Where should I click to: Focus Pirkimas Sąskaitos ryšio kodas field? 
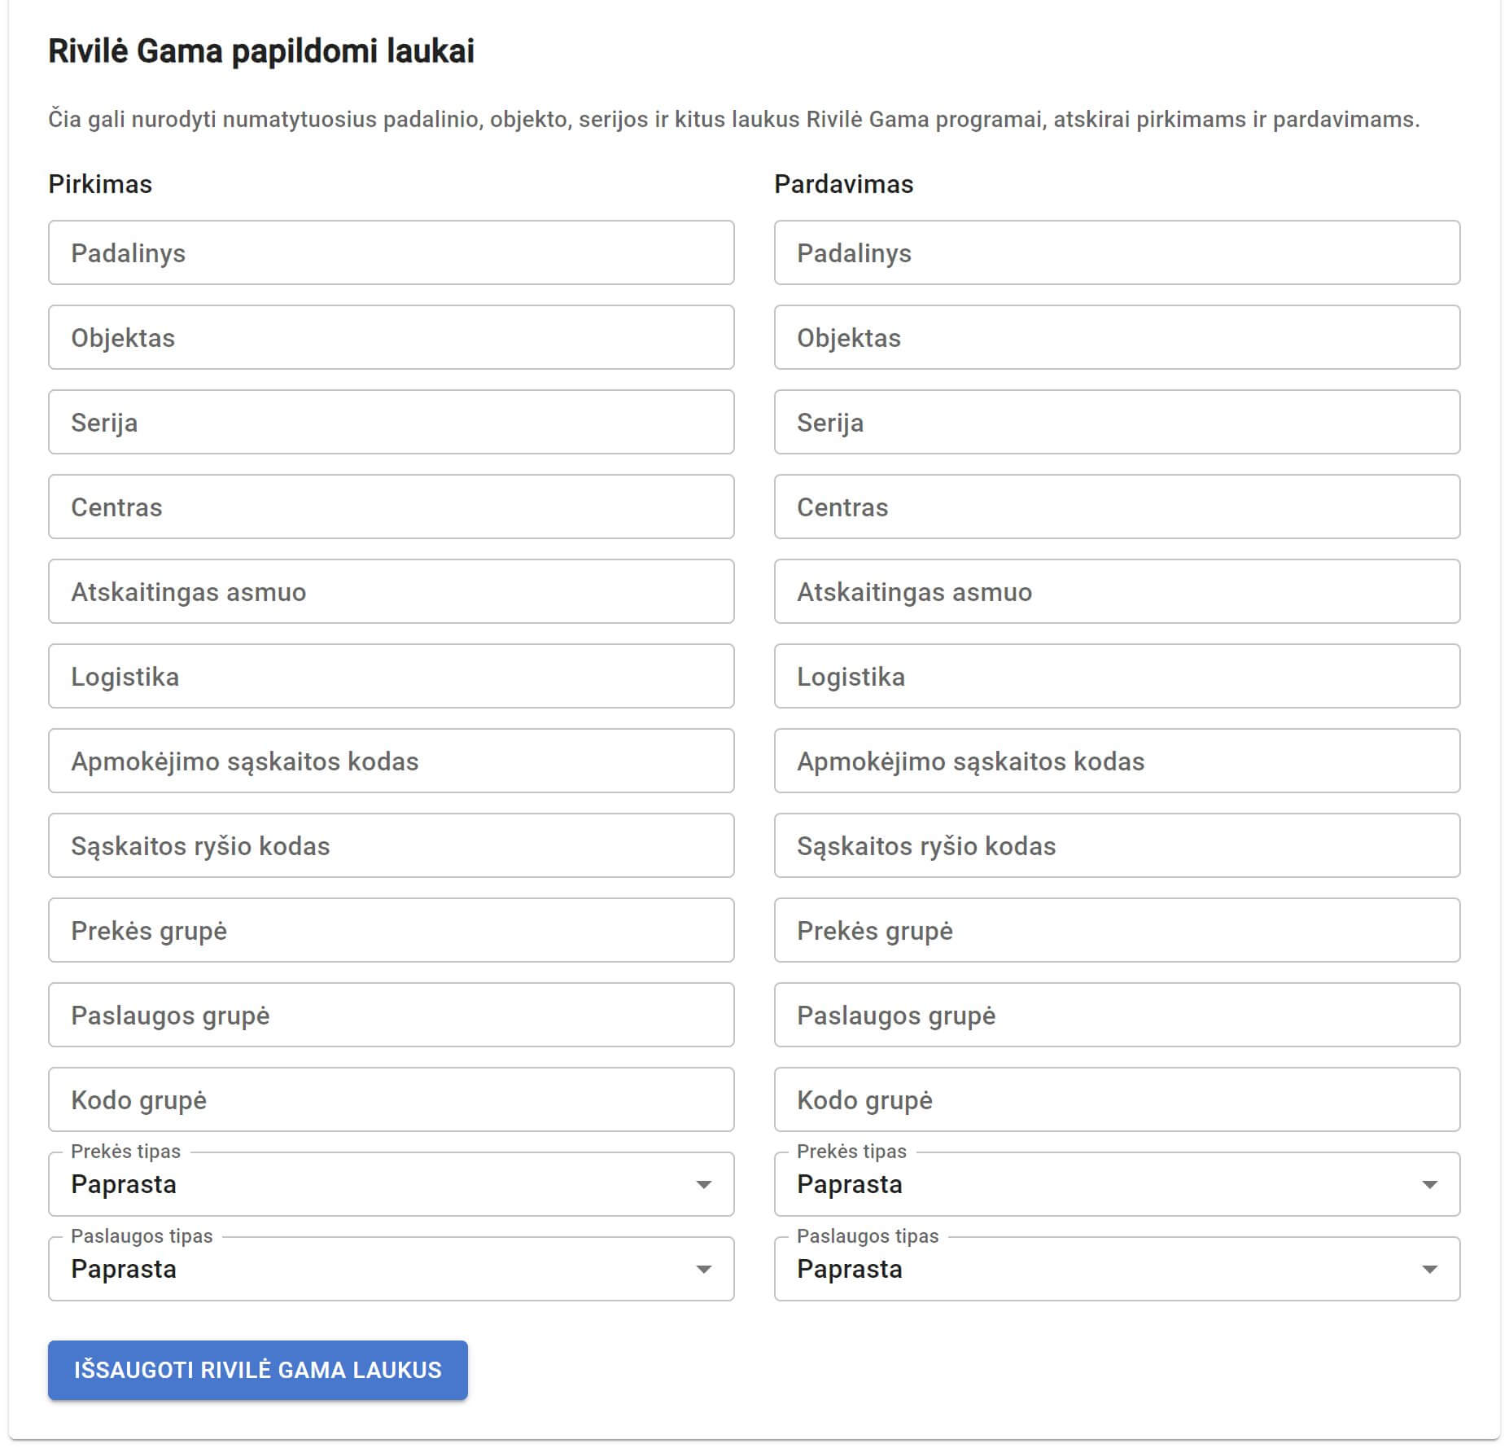tap(391, 845)
